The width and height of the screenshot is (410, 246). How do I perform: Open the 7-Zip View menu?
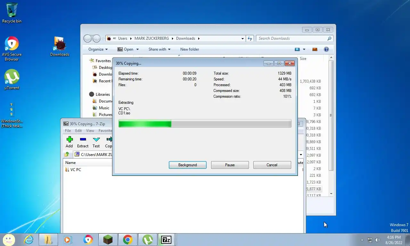click(90, 131)
